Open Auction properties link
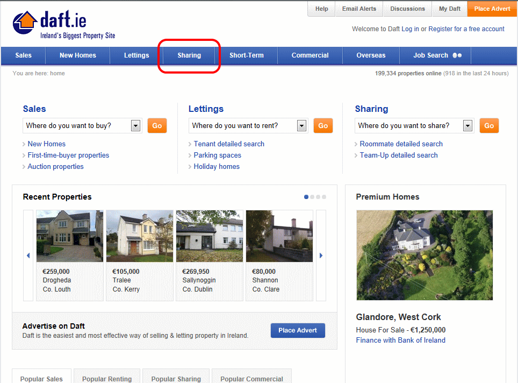518x383 pixels. point(55,166)
